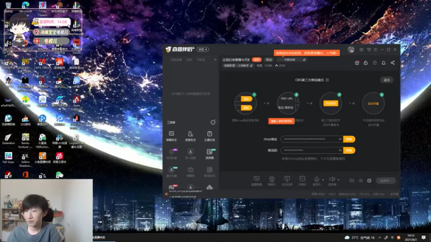
Task: Open the Rento Fortune desktop shortcut
Action: pos(25,140)
